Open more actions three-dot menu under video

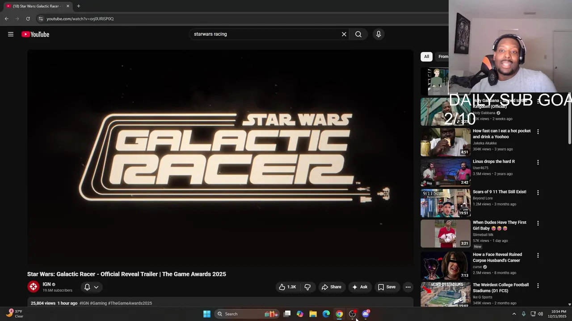(408, 287)
